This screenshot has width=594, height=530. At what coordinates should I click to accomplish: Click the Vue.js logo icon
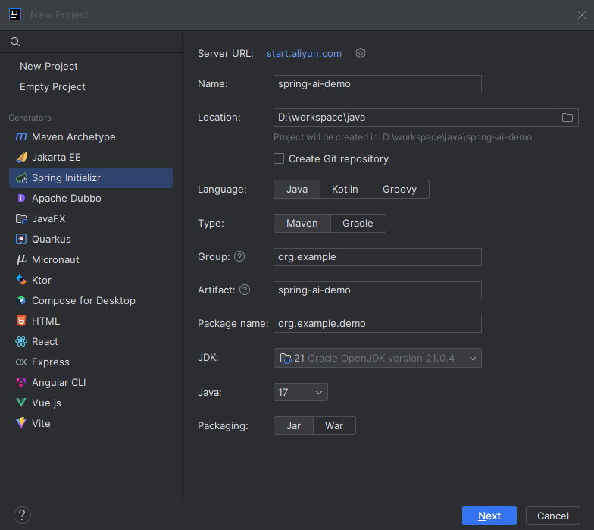pyautogui.click(x=21, y=403)
